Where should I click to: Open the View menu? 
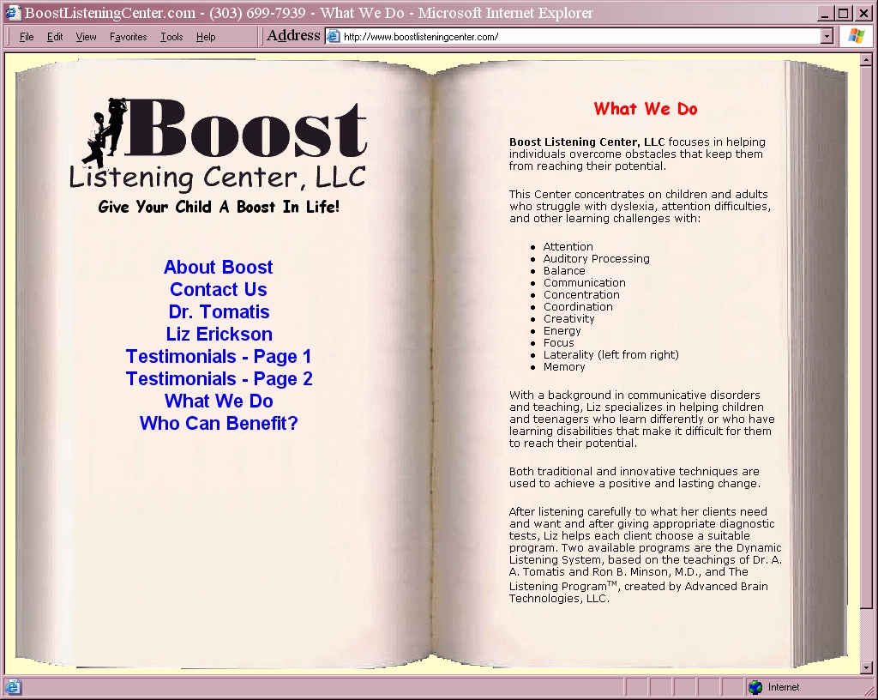click(86, 37)
